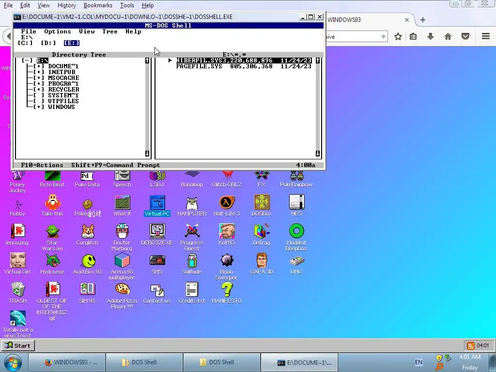Open the Nanoloop icon
Viewport: 496px width, 372px height.
coord(192,179)
